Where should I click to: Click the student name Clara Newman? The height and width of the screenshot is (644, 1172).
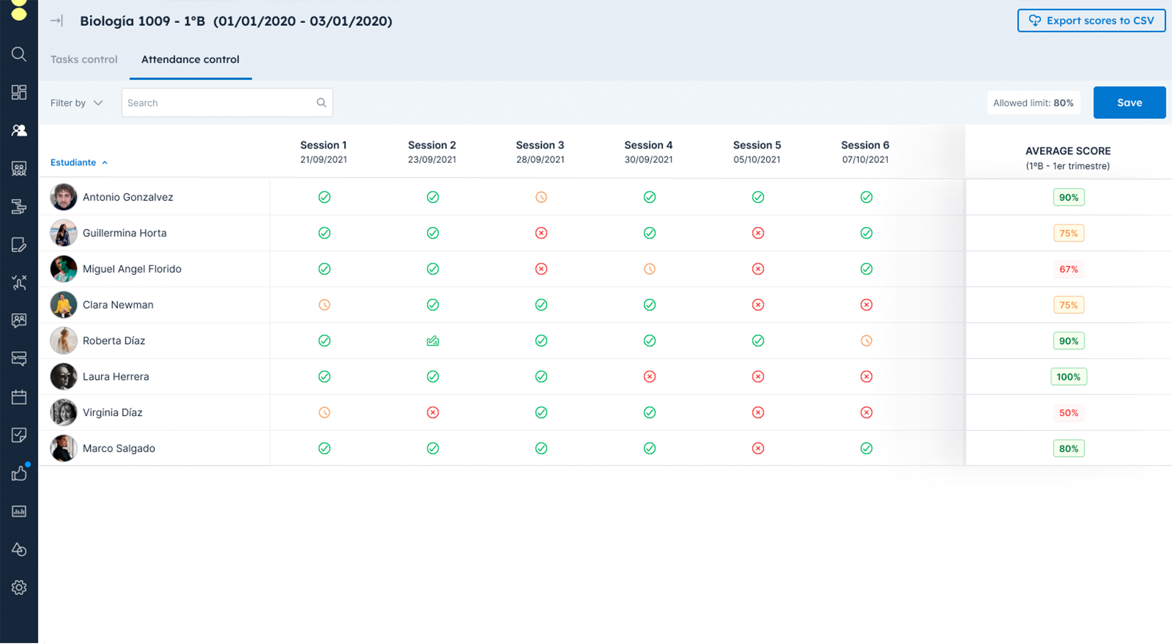click(118, 305)
